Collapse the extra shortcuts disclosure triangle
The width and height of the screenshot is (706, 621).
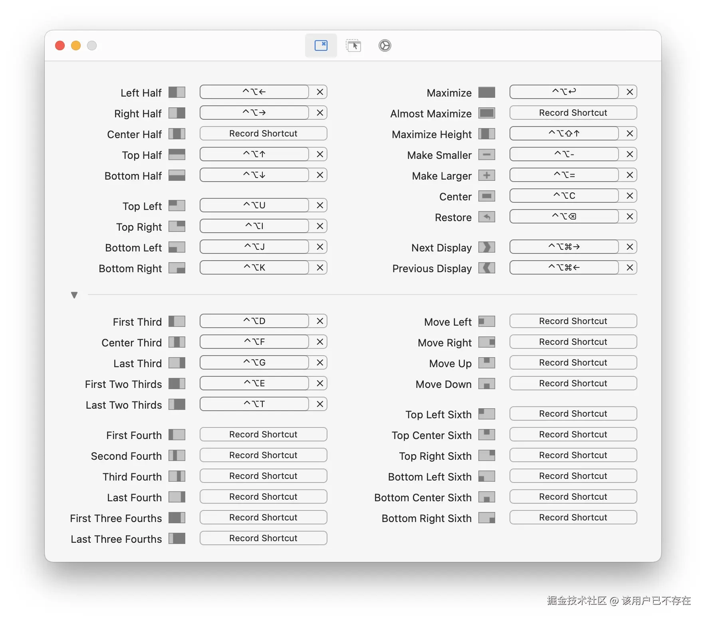click(74, 295)
